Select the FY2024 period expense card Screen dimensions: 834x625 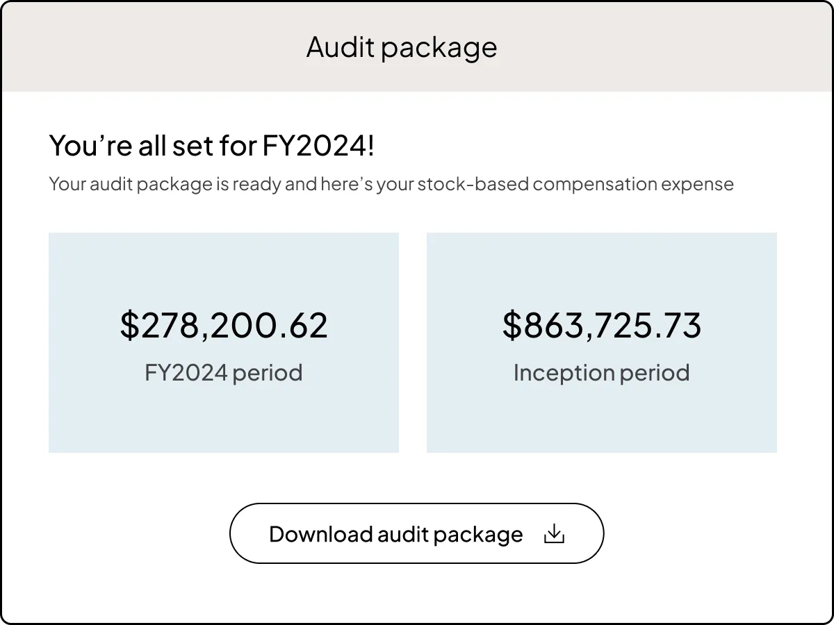pyautogui.click(x=223, y=342)
